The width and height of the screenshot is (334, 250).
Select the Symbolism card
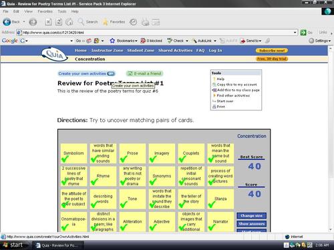tap(73, 153)
